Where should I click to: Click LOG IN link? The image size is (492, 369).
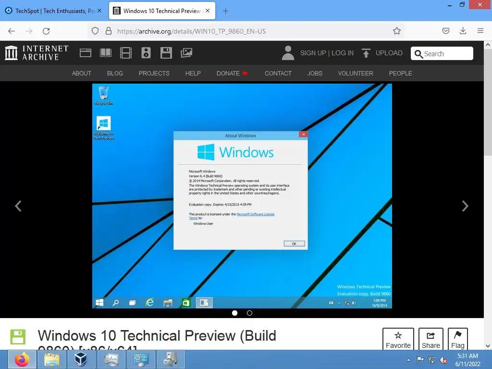coord(342,53)
